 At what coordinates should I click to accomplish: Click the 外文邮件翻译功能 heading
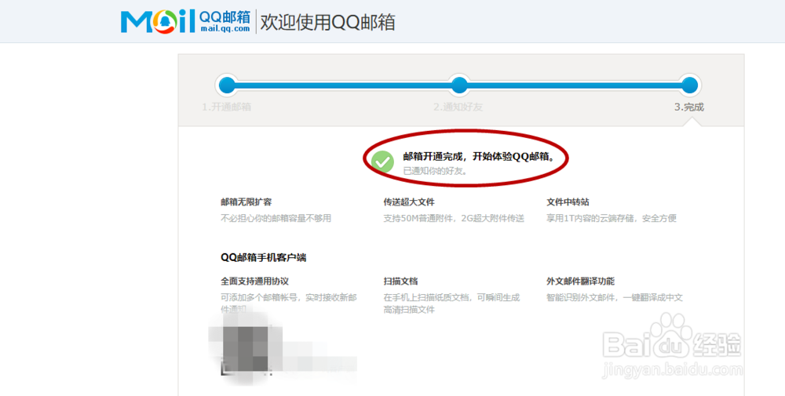tap(580, 282)
